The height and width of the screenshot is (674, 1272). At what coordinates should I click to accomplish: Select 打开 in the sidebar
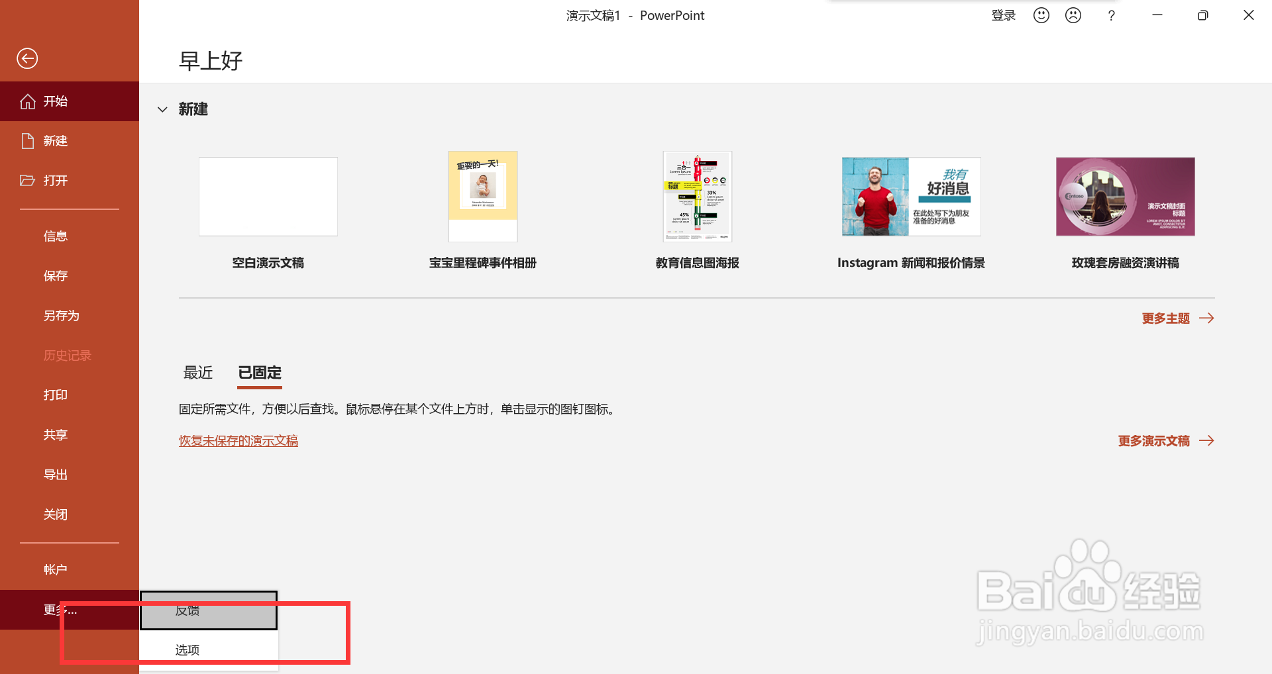[70, 181]
